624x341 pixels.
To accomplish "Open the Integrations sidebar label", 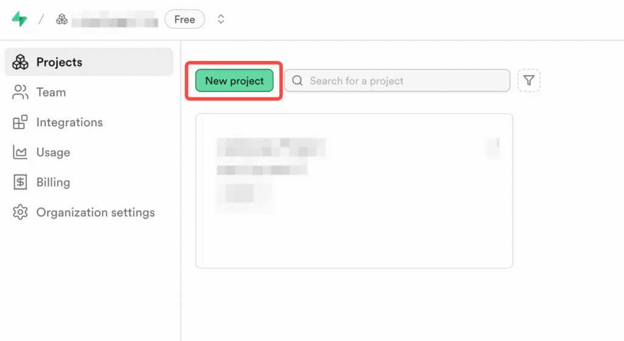I will coord(69,122).
